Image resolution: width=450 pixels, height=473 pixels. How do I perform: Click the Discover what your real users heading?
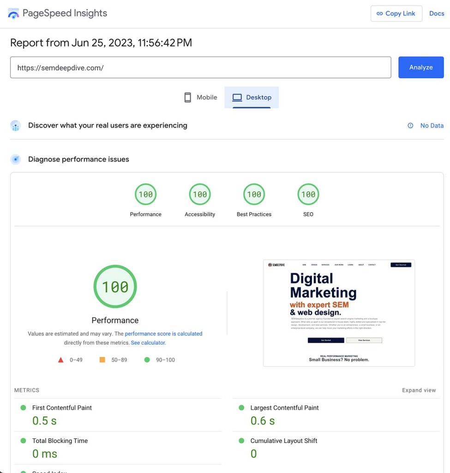pos(108,125)
